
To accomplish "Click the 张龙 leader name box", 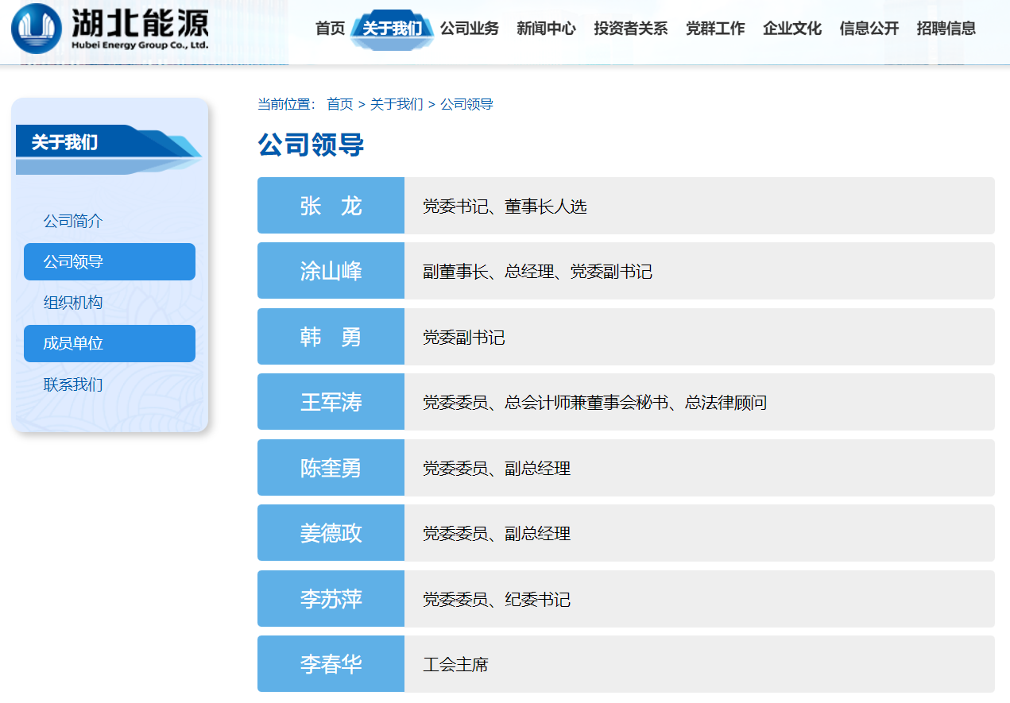I will (x=331, y=206).
